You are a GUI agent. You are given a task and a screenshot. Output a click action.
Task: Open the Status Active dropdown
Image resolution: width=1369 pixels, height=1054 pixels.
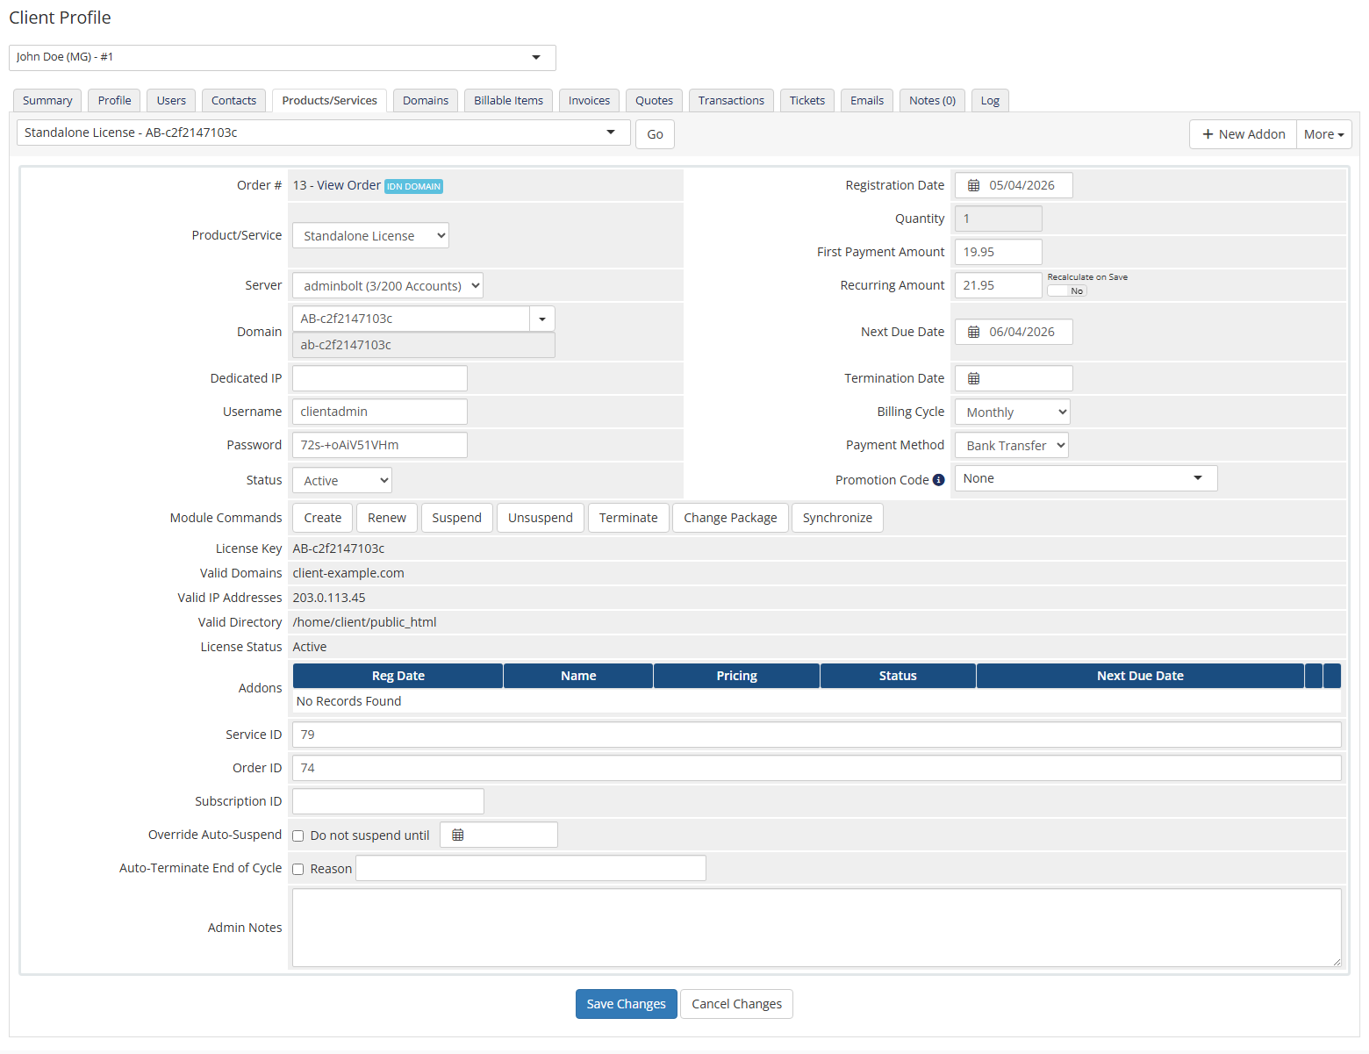(x=342, y=480)
